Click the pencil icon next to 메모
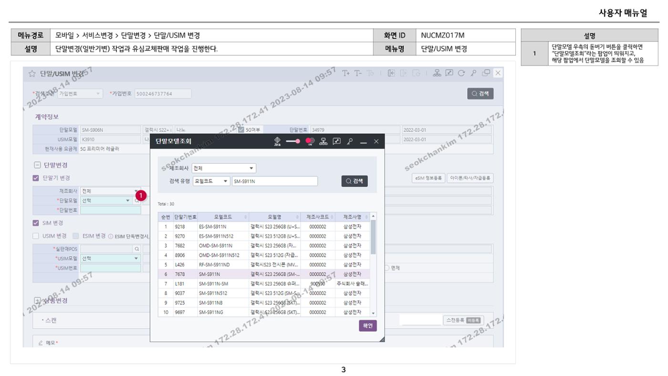Image resolution: width=668 pixels, height=376 pixels. coord(41,343)
